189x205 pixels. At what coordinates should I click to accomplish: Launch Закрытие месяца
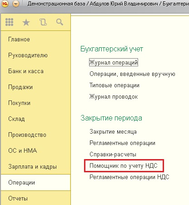point(113,131)
